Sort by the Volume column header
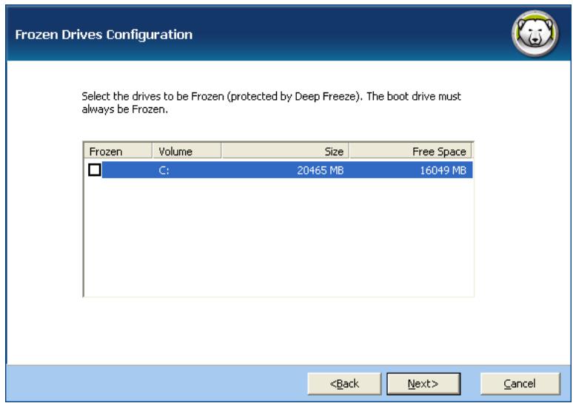Image resolution: width=573 pixels, height=403 pixels. (x=187, y=151)
